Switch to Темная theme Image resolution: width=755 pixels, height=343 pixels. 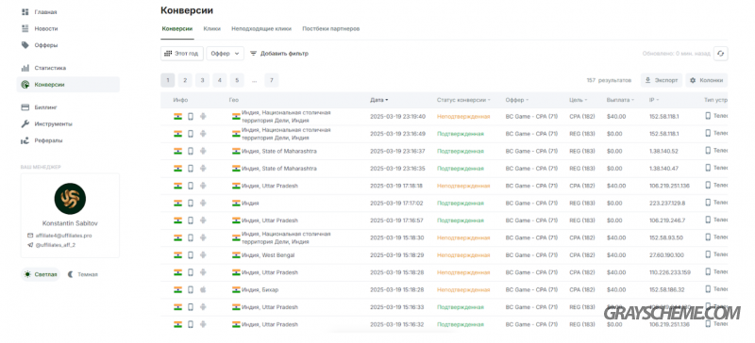pos(82,274)
